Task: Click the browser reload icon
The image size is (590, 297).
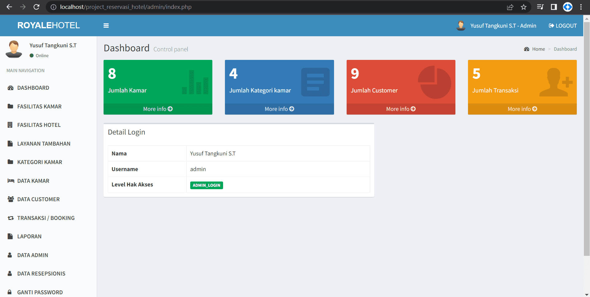Action: 36,7
